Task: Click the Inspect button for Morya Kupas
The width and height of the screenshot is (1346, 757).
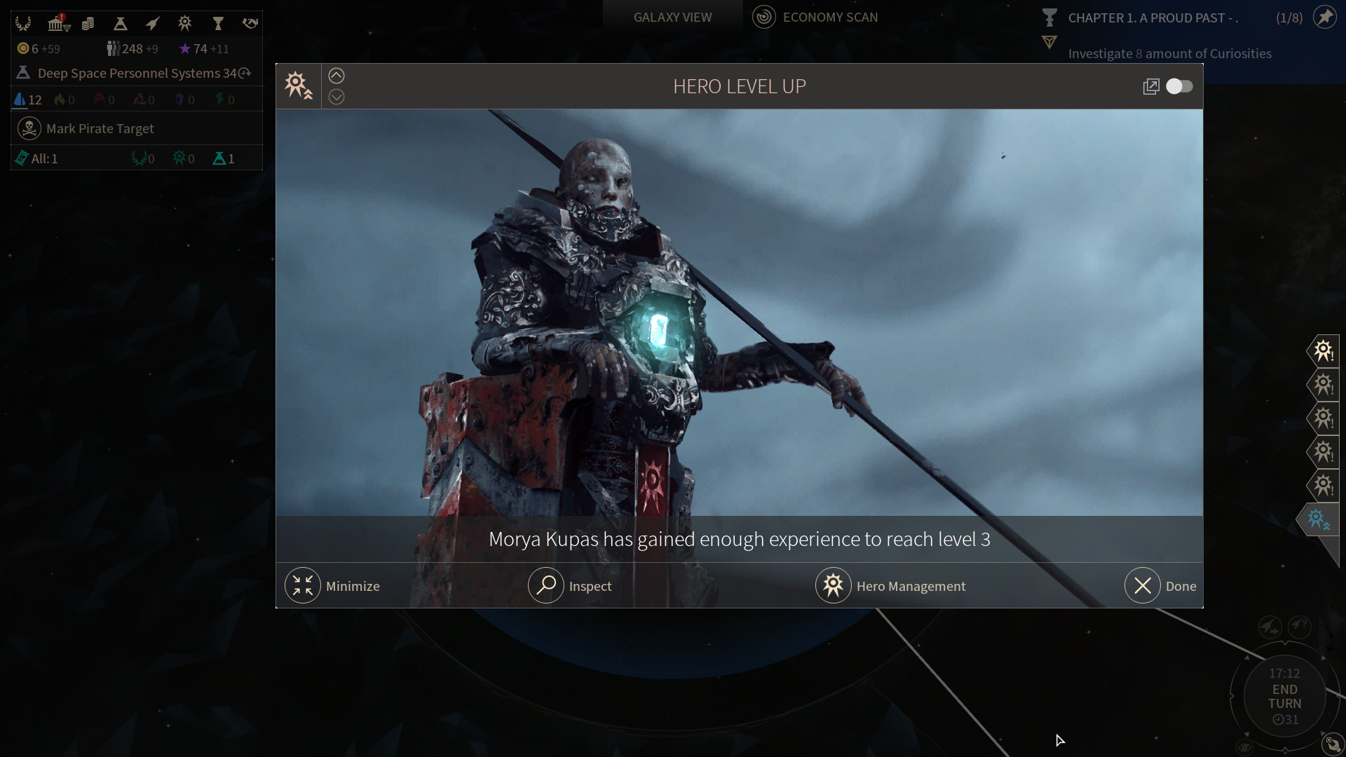Action: point(569,585)
